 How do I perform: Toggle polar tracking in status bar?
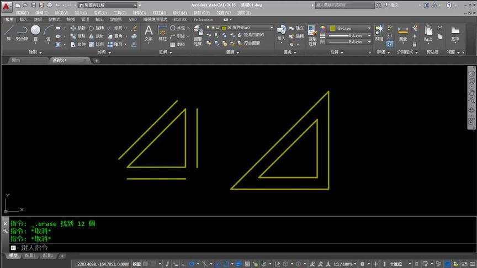(x=192, y=264)
